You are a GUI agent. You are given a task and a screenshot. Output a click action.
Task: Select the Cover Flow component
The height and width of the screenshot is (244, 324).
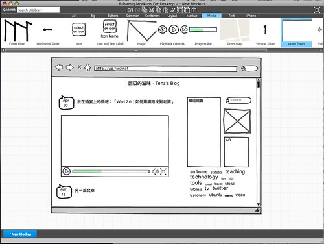[x=17, y=32]
